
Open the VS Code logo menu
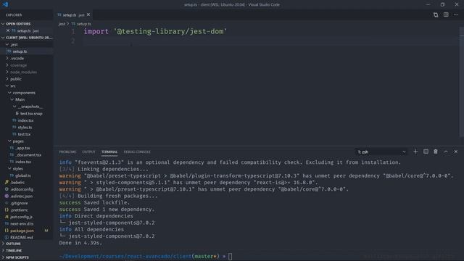pos(5,4)
